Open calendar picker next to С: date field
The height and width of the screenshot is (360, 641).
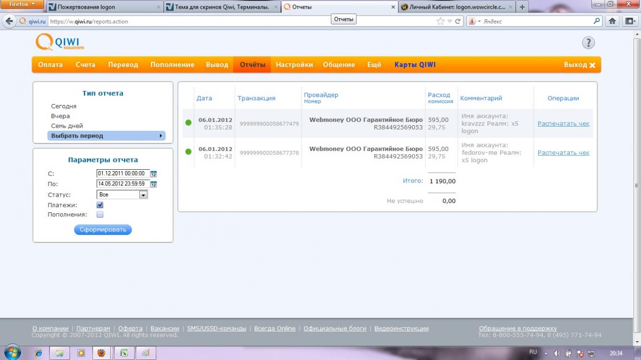coord(154,174)
